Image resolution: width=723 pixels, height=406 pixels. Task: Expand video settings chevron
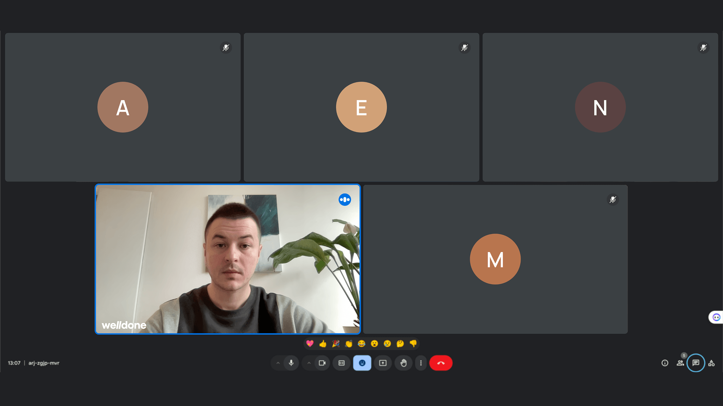click(309, 363)
